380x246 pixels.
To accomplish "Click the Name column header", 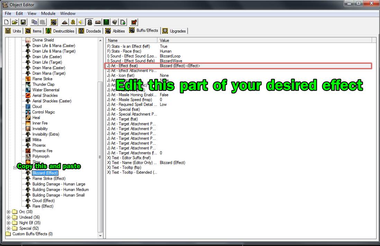I will pyautogui.click(x=132, y=40).
